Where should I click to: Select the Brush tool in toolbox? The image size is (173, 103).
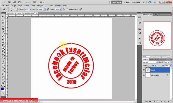[x=3, y=39]
